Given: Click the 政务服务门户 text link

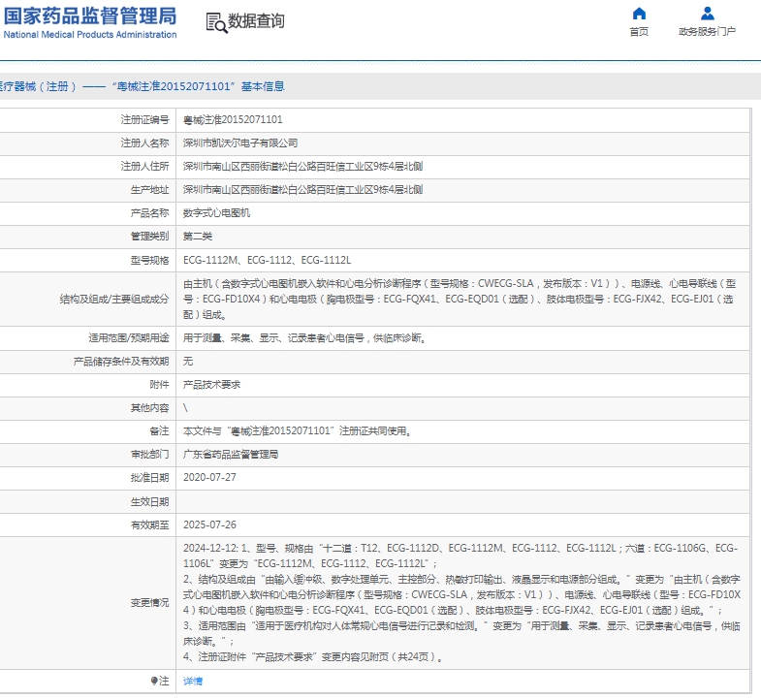Looking at the screenshot, I should pos(707,32).
